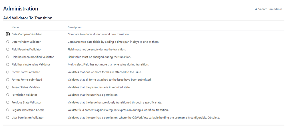Image resolution: width=285 pixels, height=127 pixels.
Task: Pick the Field has been modified Validator option
Action: point(8,57)
